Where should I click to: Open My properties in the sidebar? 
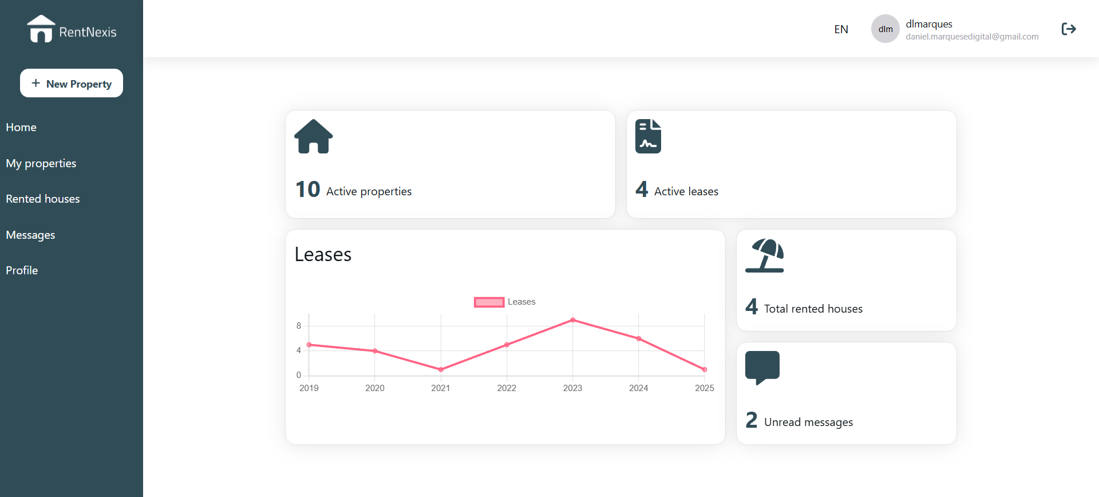(41, 163)
